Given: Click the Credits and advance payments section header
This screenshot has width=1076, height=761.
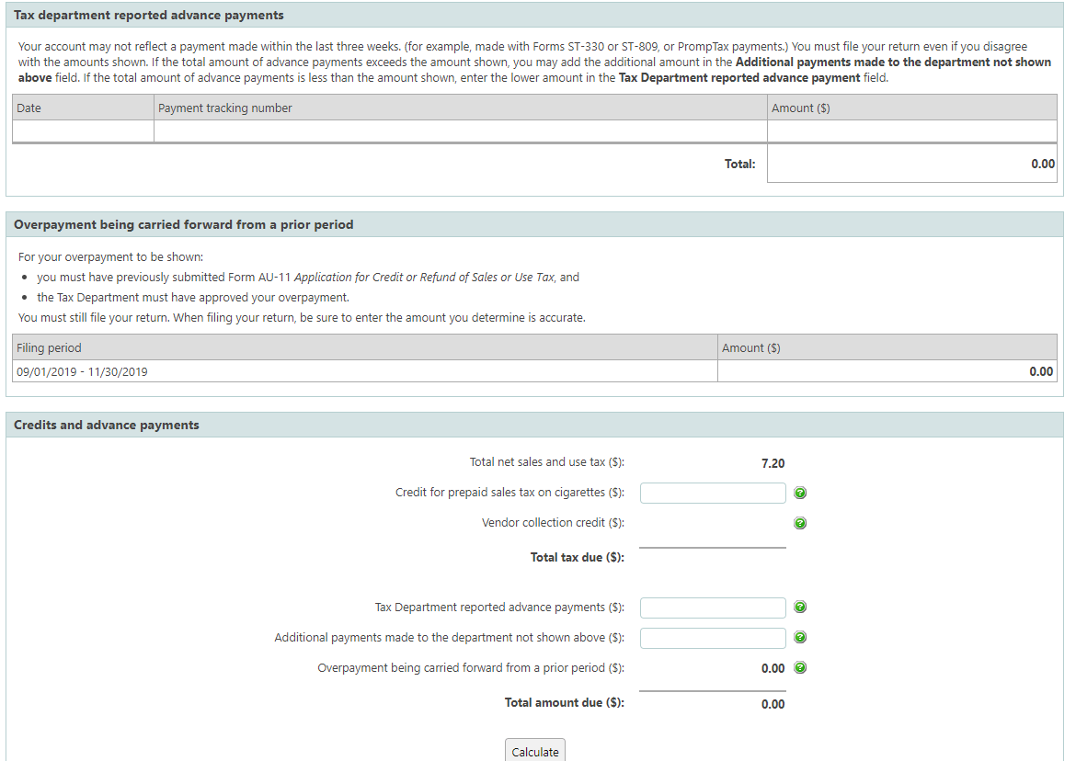Looking at the screenshot, I should pyautogui.click(x=107, y=425).
